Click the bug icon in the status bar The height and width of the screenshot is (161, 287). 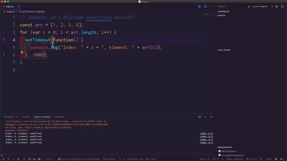point(18,159)
